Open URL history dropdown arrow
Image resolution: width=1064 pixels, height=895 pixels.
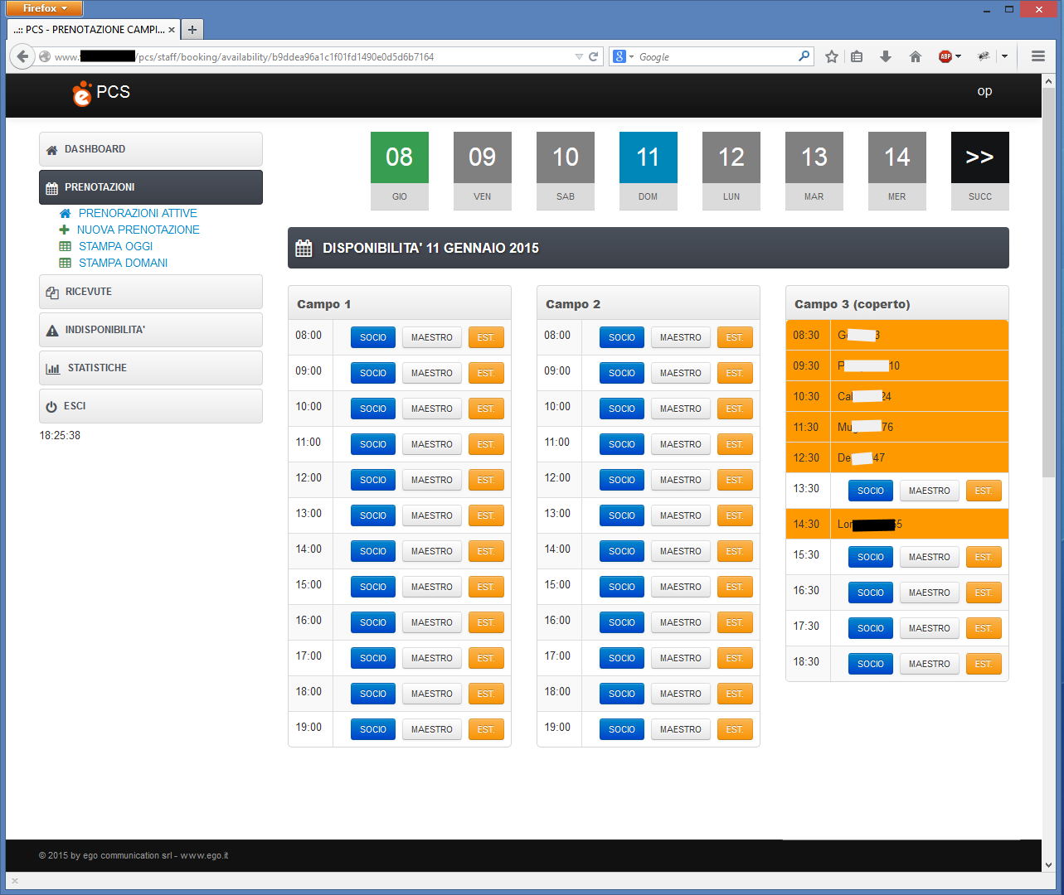[x=579, y=56]
